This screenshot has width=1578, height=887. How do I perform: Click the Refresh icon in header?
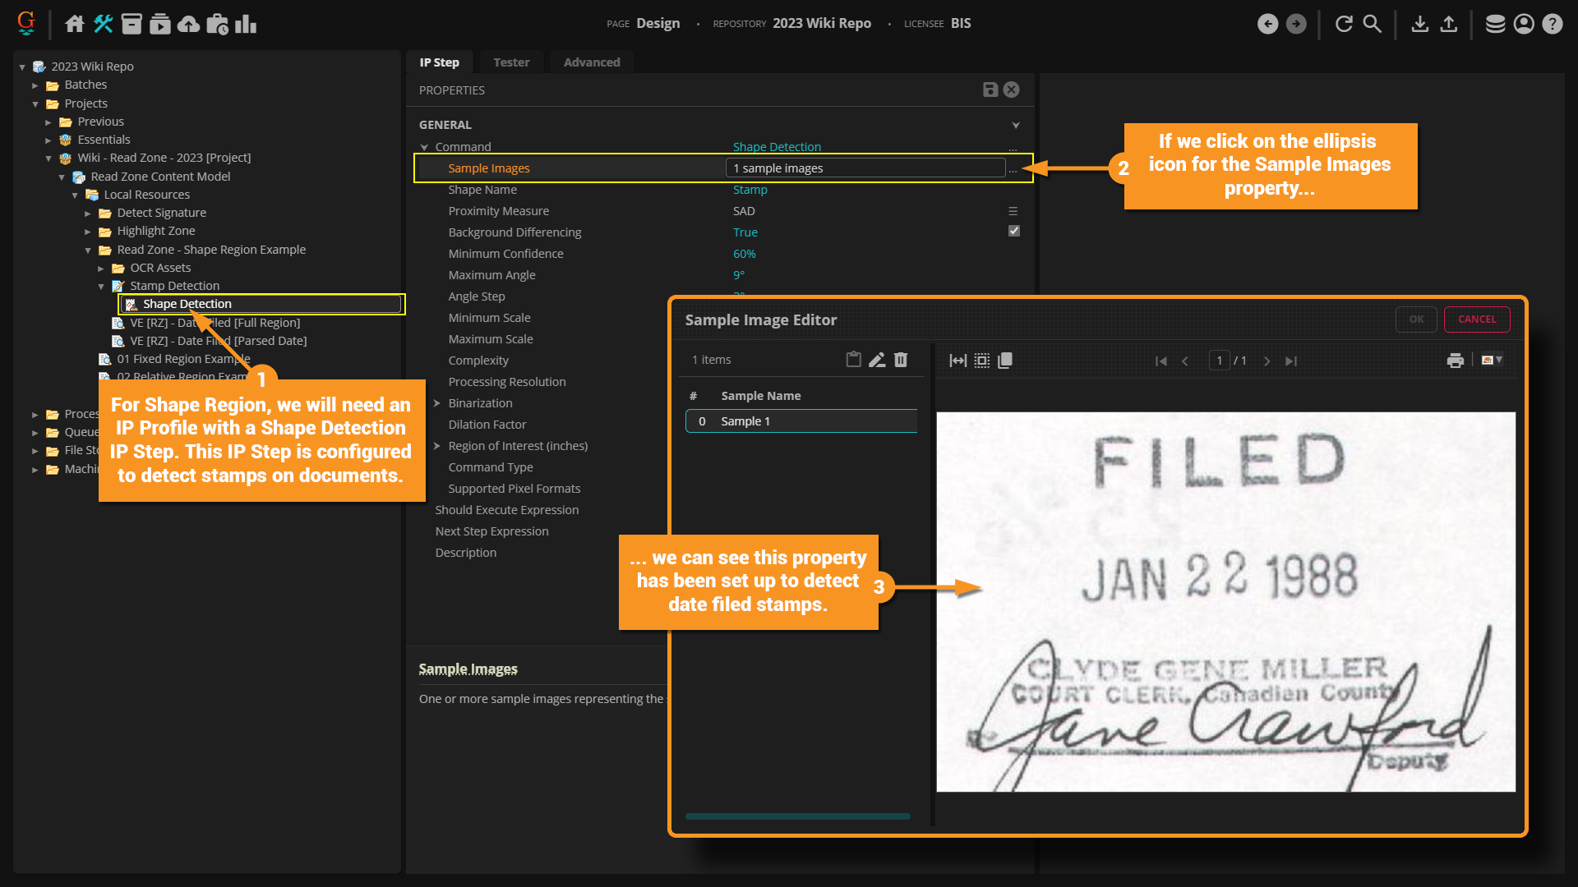pos(1344,24)
